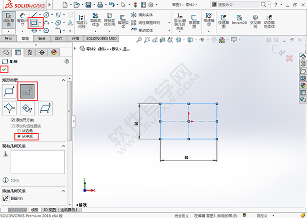Screen dimensions: 307x218
Task: Click Display/Delete Relations tool
Action: 180,21
